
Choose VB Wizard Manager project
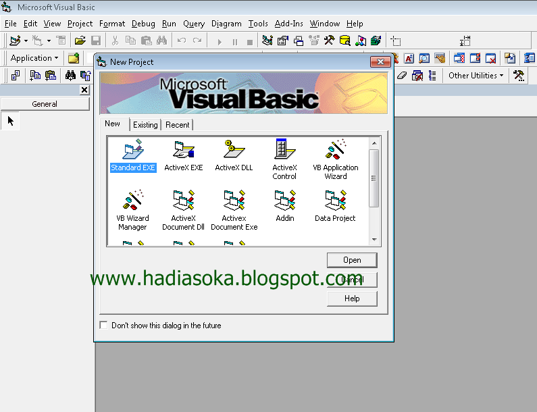(132, 209)
